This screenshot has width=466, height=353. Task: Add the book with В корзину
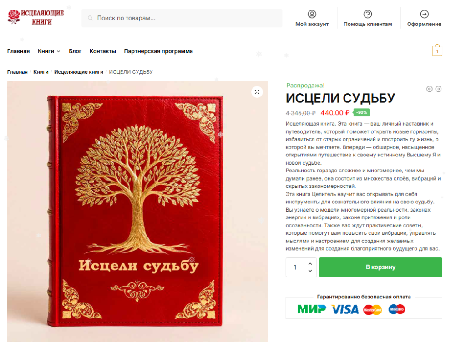pos(380,267)
